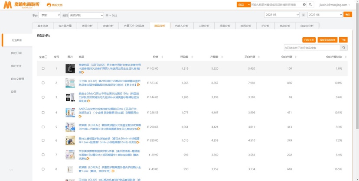
Task: Open external link icon for 京东美妆 5件套 product
Action: pos(88,158)
